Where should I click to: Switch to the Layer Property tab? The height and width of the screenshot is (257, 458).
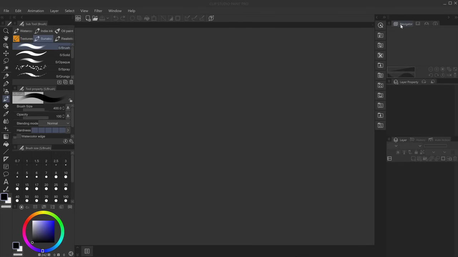tap(406, 82)
